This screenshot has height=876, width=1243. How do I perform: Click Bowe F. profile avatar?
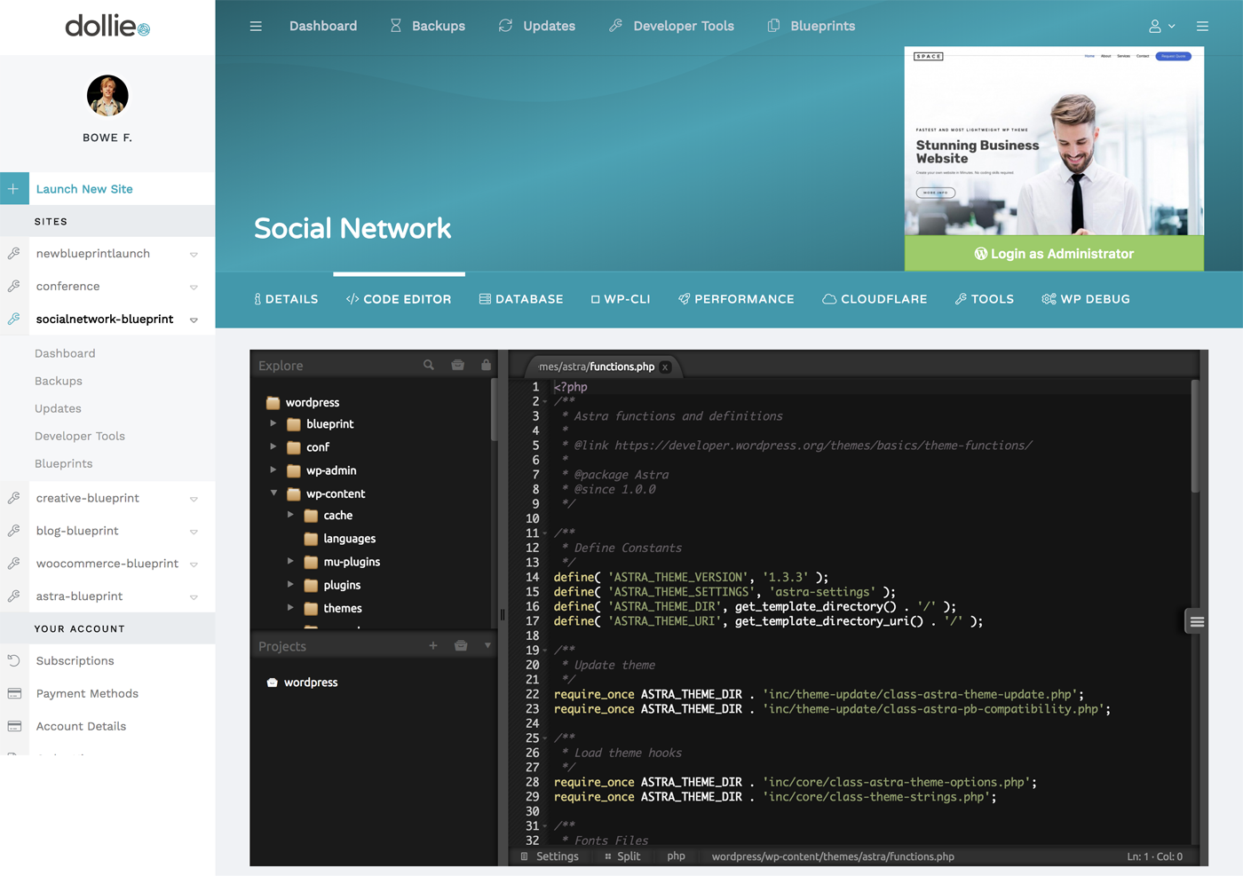coord(107,96)
